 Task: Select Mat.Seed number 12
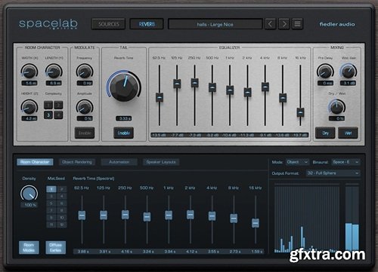pos(62,225)
